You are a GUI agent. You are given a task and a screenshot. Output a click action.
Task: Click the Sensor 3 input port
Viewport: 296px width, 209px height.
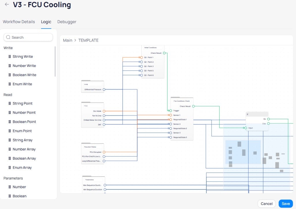pyautogui.click(x=171, y=133)
